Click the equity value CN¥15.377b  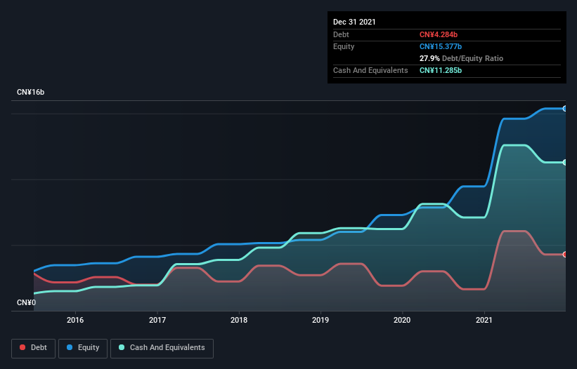441,46
